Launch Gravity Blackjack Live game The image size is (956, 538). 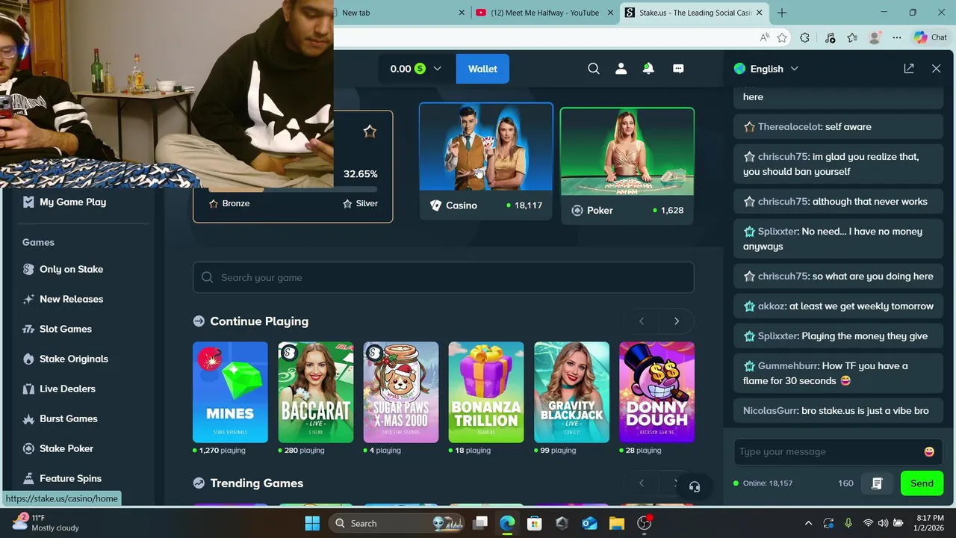click(x=571, y=392)
